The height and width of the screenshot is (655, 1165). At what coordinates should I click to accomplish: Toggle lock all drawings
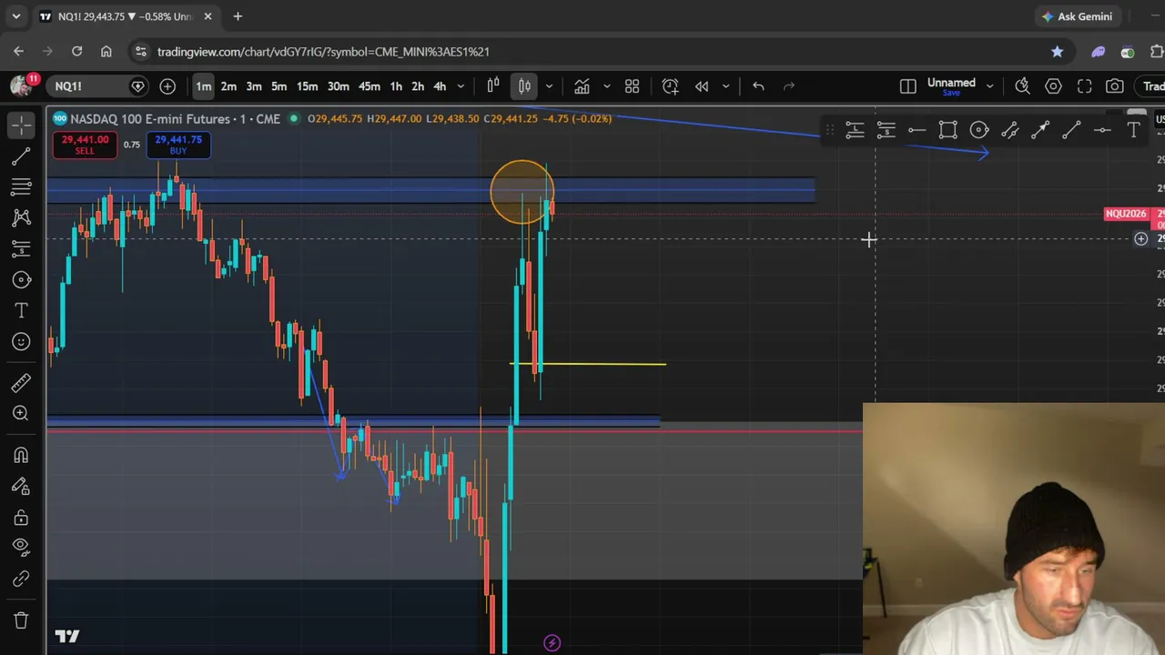(x=21, y=517)
